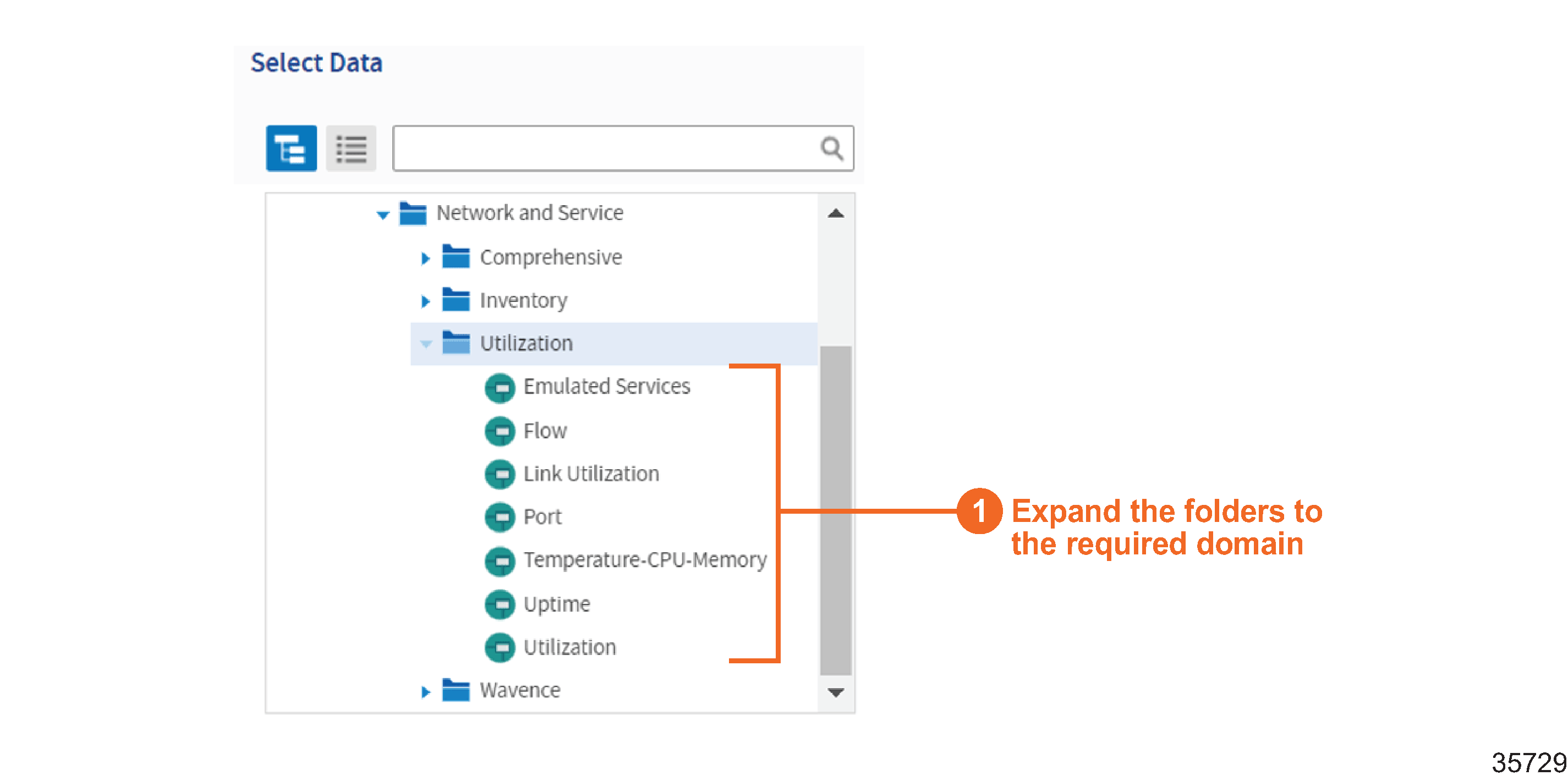Expand the Inventory folder arrow
Viewport: 1568px width, 781px height.
(425, 301)
